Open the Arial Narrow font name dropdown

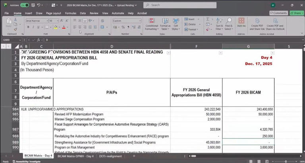tap(47, 21)
